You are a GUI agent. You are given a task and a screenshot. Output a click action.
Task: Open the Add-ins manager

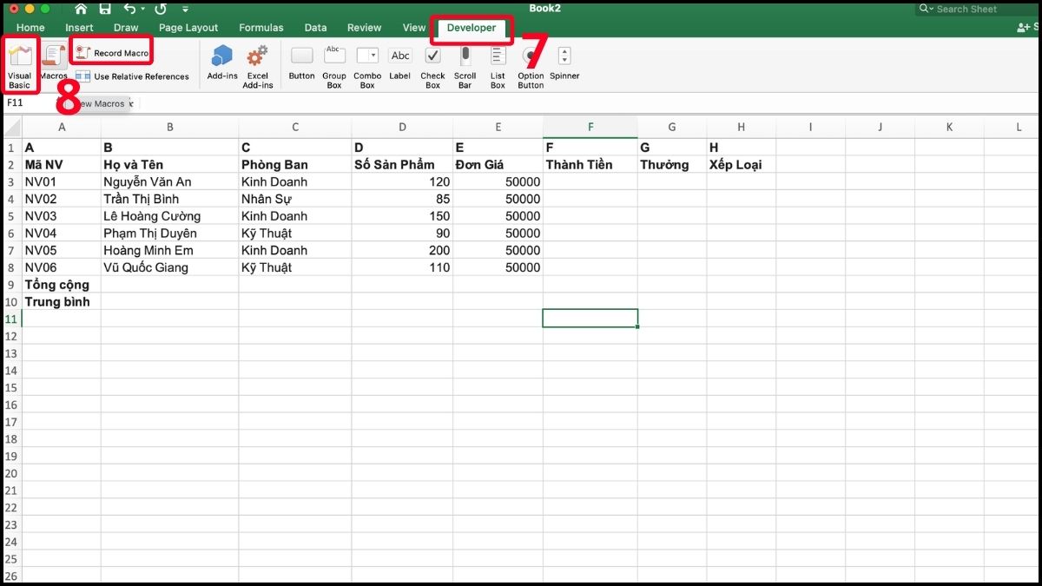[x=222, y=63]
